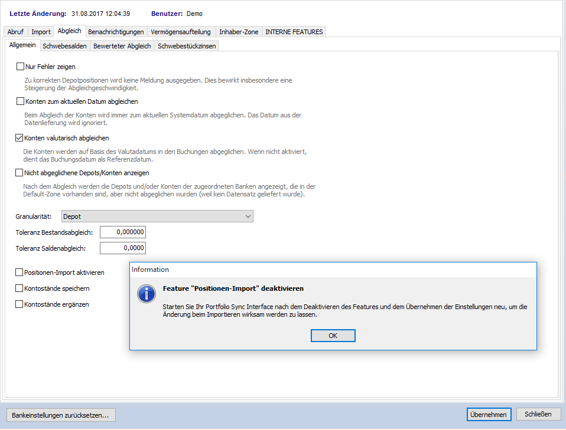Screen dimensions: 566x430
Task: Enable the 'Nur Fehler zeigen' checkbox
Action: point(20,67)
